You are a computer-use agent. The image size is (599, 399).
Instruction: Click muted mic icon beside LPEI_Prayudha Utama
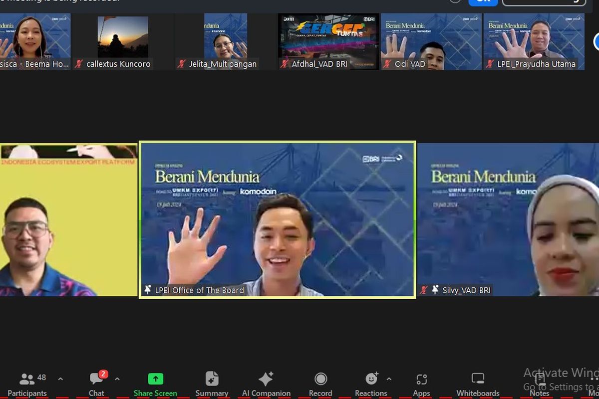490,64
